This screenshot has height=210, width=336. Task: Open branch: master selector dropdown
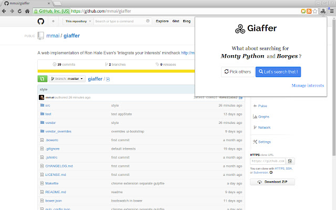tap(67, 79)
